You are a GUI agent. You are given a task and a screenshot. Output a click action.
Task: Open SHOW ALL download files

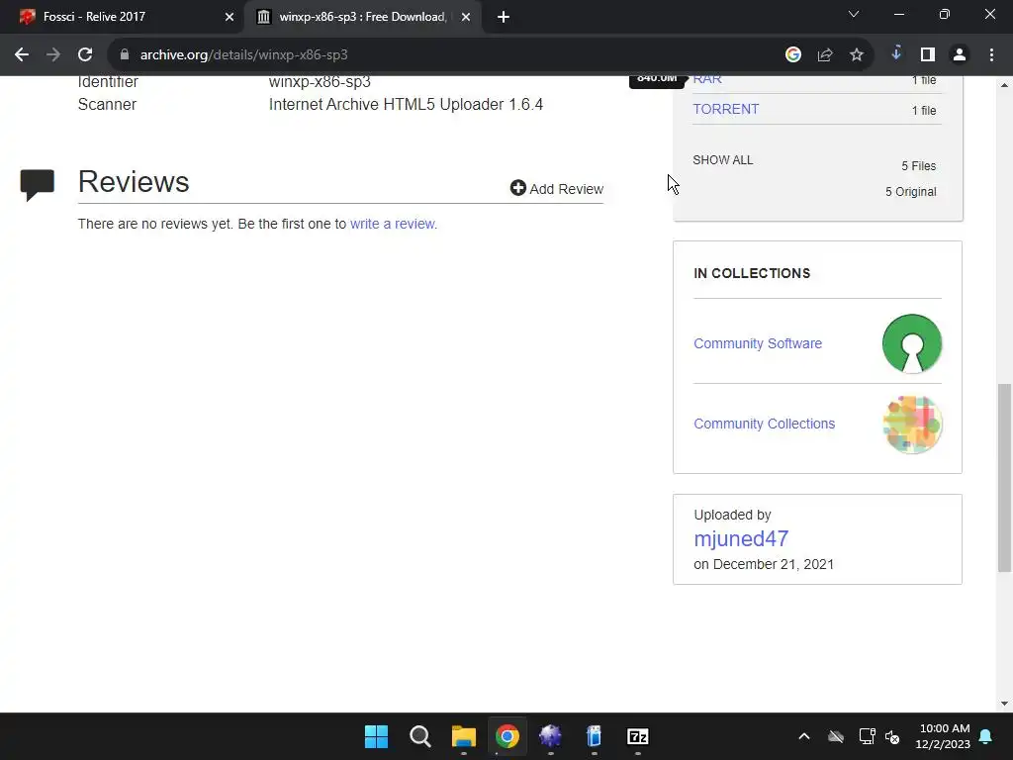tap(723, 159)
